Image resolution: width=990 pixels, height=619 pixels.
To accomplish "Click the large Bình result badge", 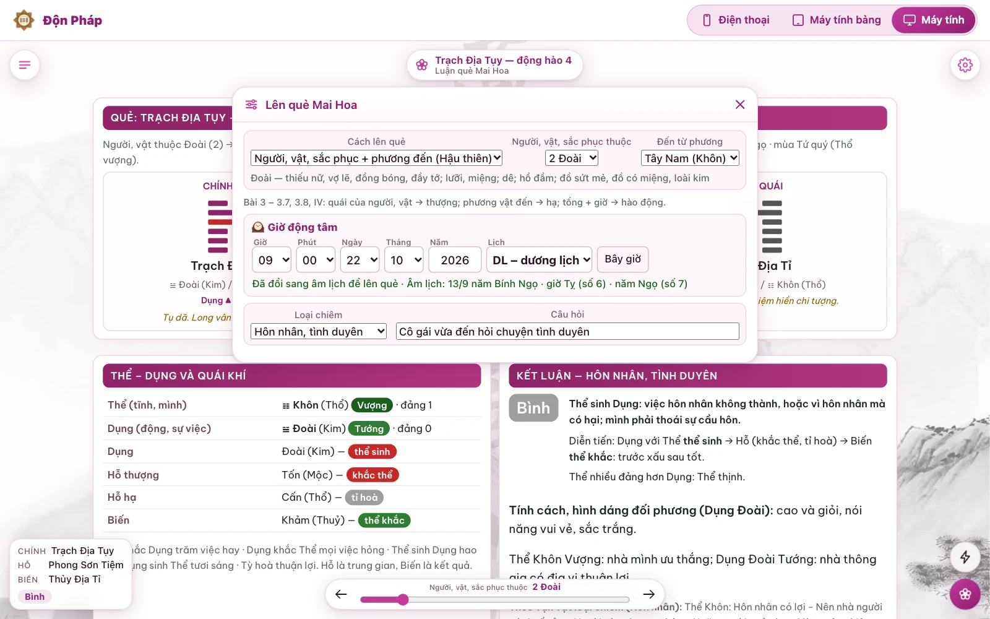I will tap(533, 408).
